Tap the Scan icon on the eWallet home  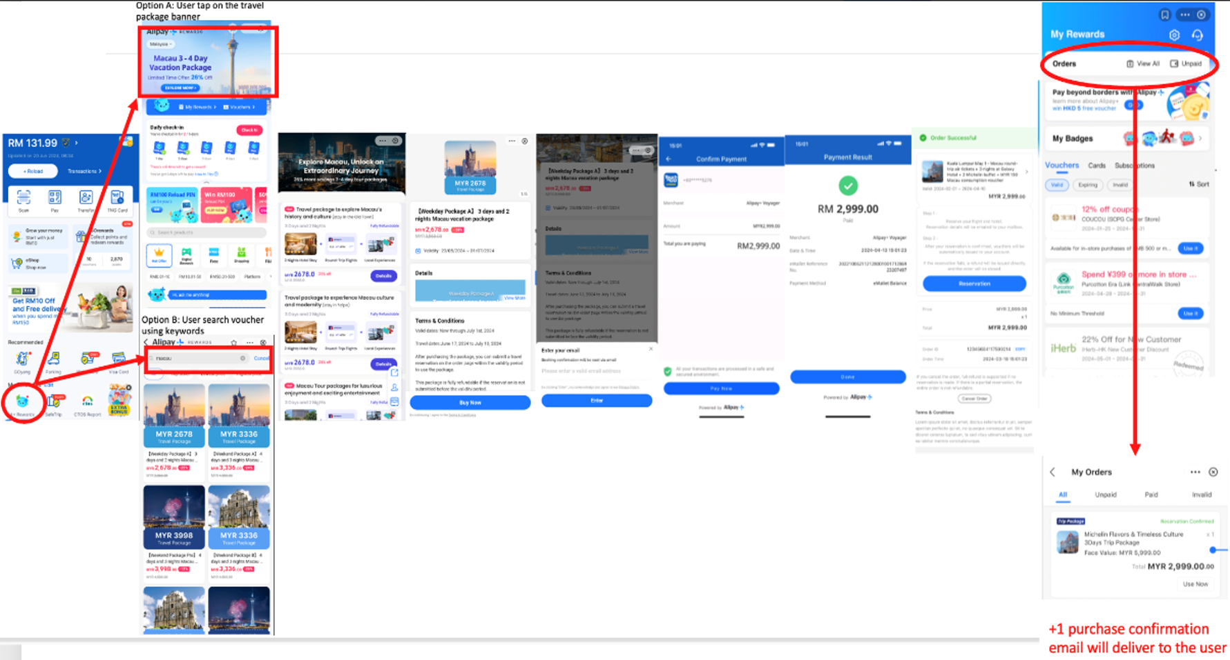click(23, 198)
